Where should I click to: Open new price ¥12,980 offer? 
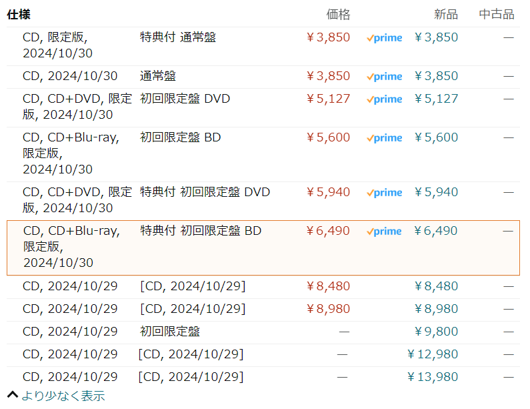point(433,354)
